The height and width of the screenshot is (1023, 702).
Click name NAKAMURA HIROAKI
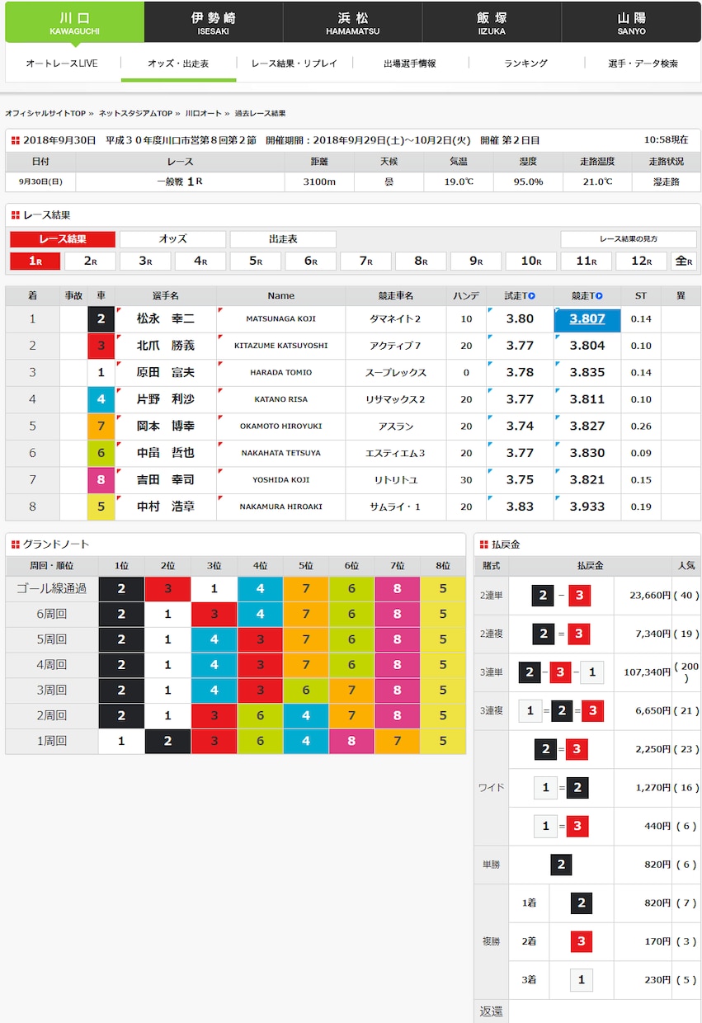point(280,507)
